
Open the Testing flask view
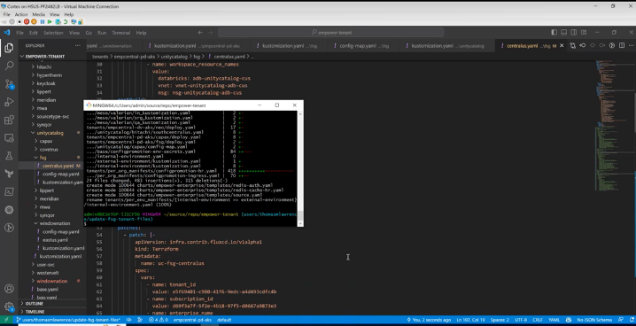(x=9, y=156)
